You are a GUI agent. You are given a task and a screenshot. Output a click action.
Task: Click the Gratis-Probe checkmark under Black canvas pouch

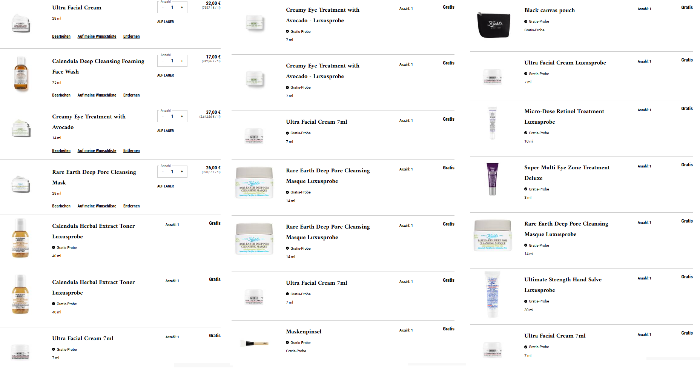526,21
